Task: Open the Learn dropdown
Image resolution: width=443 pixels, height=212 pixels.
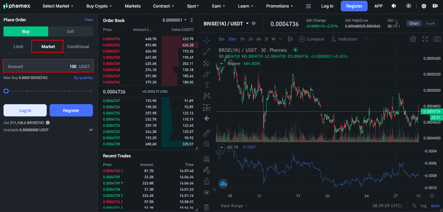Action: pyautogui.click(x=246, y=6)
